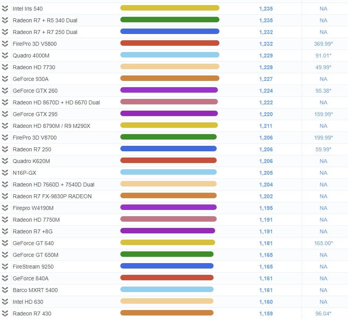
Task: Click the purple score bar for GeForce GTX 260
Action: click(x=169, y=90)
